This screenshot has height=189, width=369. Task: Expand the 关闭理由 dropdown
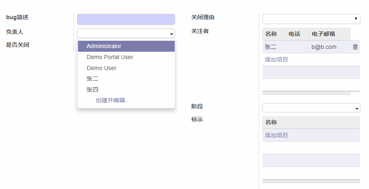pos(311,19)
